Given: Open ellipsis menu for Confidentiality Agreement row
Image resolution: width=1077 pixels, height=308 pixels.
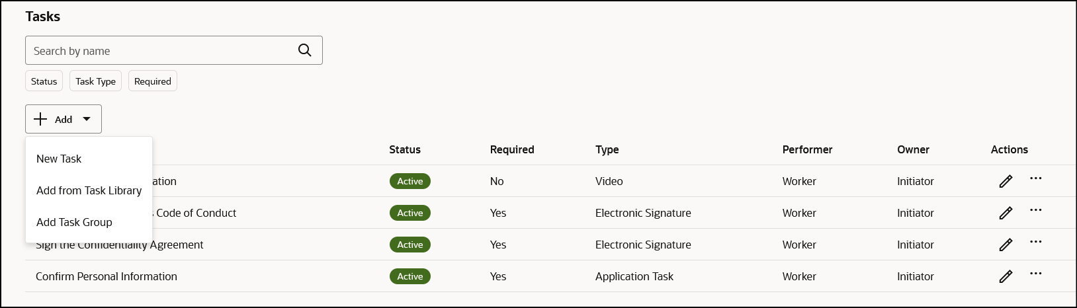Looking at the screenshot, I should 1036,242.
